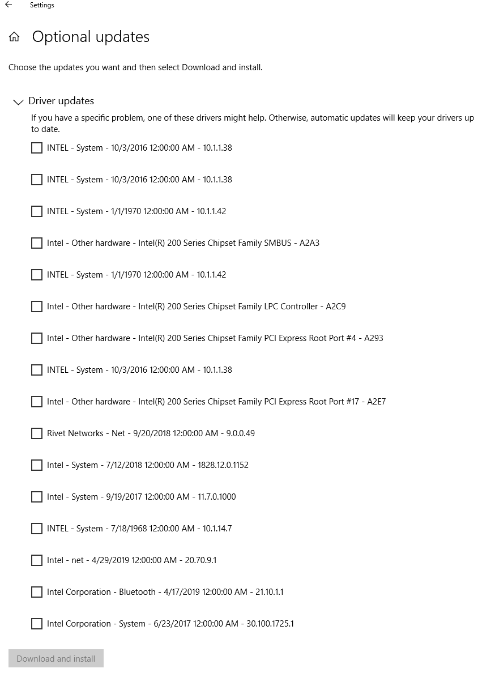Select Intel System 1828.12.0.1152 checkbox

pos(37,465)
